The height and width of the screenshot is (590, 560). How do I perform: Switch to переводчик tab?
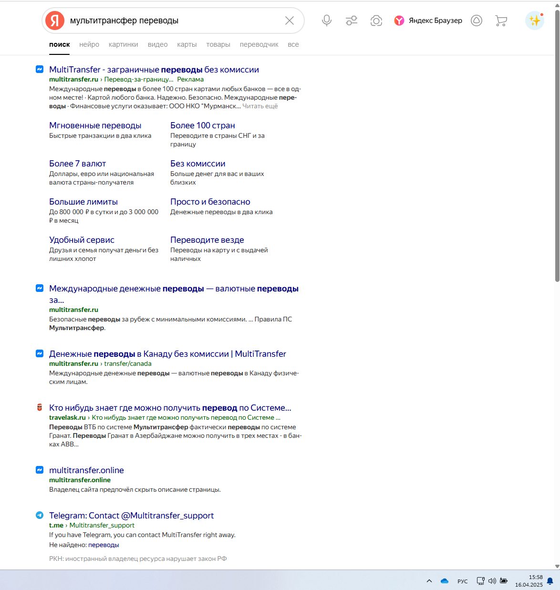259,44
